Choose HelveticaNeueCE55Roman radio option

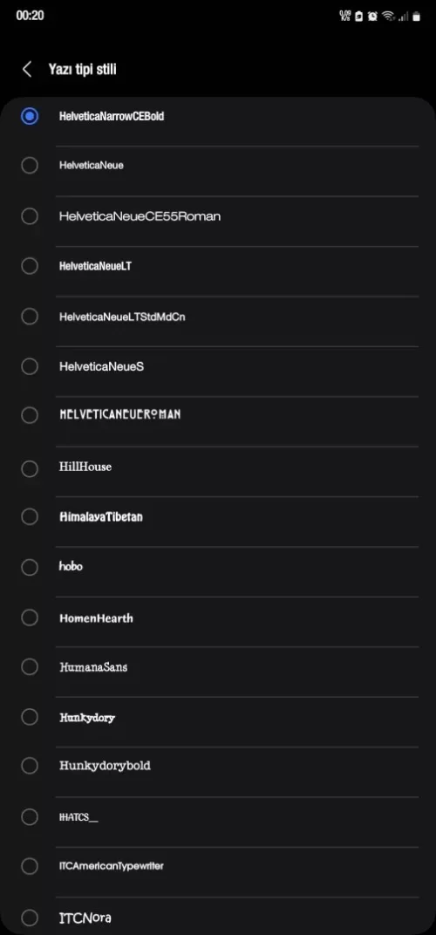[30, 215]
